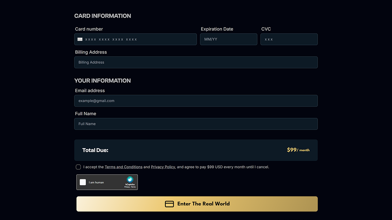Click the credit card icon on gold button
Viewport: 392px width, 220px height.
[169, 204]
